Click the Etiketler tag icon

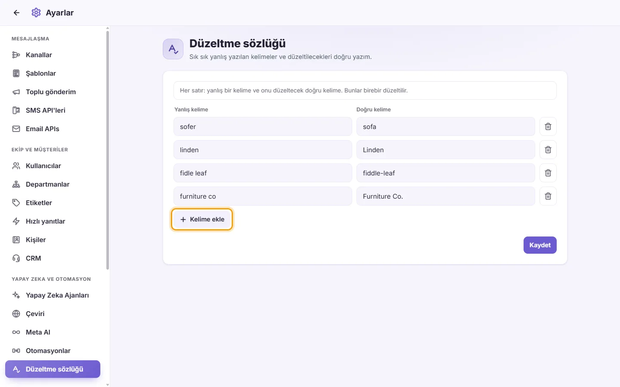click(x=16, y=203)
